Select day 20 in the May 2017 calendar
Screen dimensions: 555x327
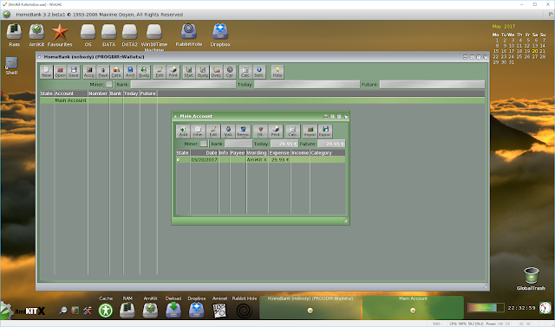coord(535,51)
